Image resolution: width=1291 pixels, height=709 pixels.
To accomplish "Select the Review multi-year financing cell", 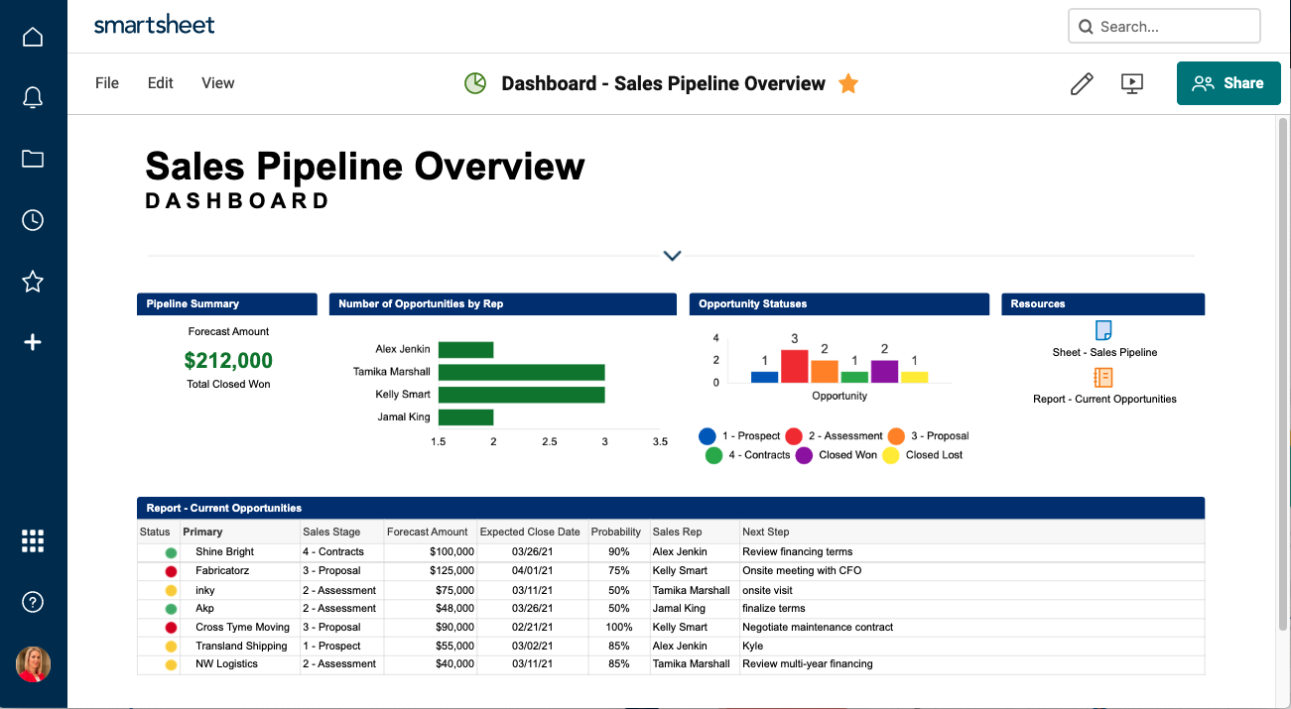I will point(972,663).
